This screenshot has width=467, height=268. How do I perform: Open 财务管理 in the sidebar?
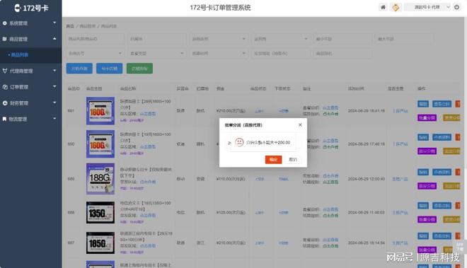pyautogui.click(x=31, y=103)
